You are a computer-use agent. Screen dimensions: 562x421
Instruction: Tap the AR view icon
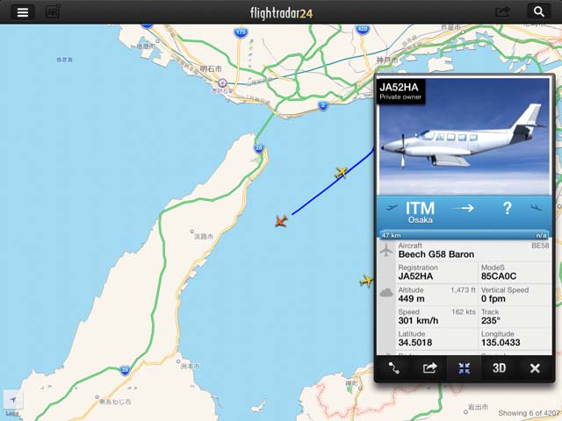(53, 12)
